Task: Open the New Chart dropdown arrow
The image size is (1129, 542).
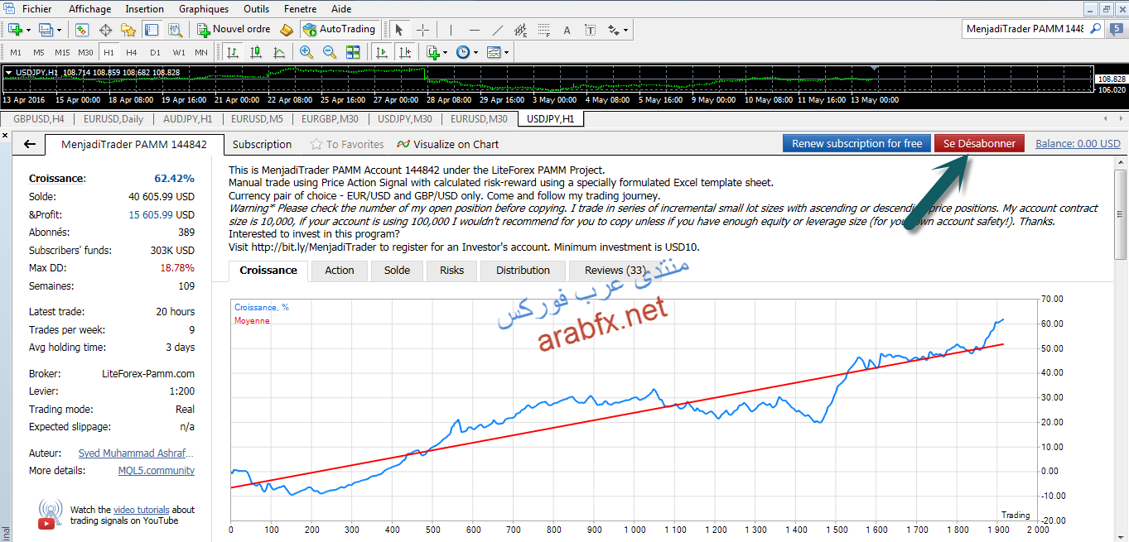Action: [x=28, y=30]
